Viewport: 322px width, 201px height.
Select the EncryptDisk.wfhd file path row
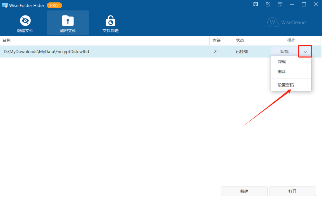point(161,52)
